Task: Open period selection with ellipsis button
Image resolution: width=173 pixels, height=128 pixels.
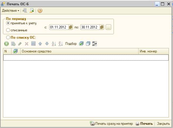Action: pyautogui.click(x=108, y=27)
